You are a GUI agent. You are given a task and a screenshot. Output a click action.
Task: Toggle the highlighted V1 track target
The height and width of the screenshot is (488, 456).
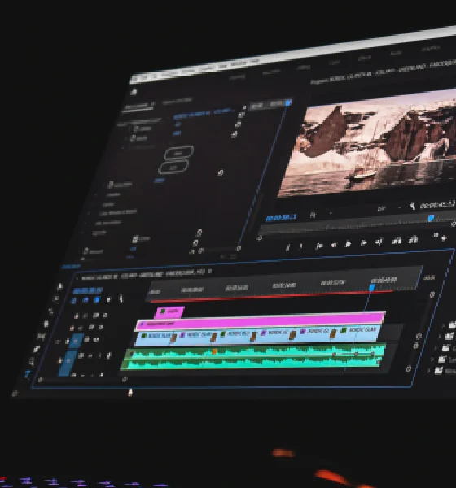[x=76, y=341]
